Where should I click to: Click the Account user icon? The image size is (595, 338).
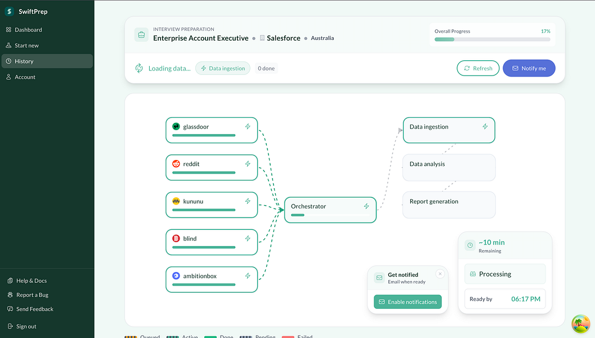[9, 77]
